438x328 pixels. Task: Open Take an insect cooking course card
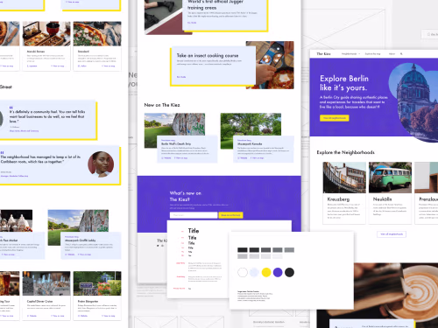(x=213, y=66)
